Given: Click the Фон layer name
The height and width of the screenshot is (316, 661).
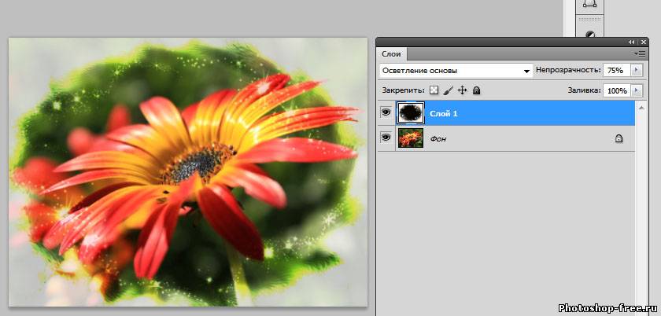Looking at the screenshot, I should coord(439,138).
